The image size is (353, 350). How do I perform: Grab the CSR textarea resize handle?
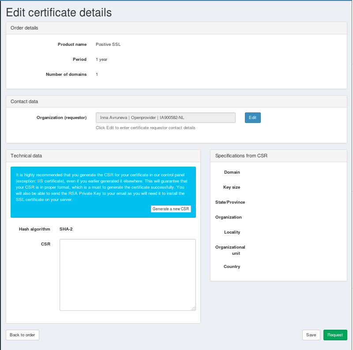(193, 308)
